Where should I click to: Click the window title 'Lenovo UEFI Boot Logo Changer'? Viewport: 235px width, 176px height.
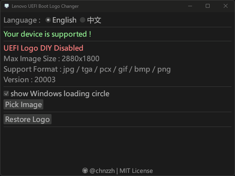45,6
